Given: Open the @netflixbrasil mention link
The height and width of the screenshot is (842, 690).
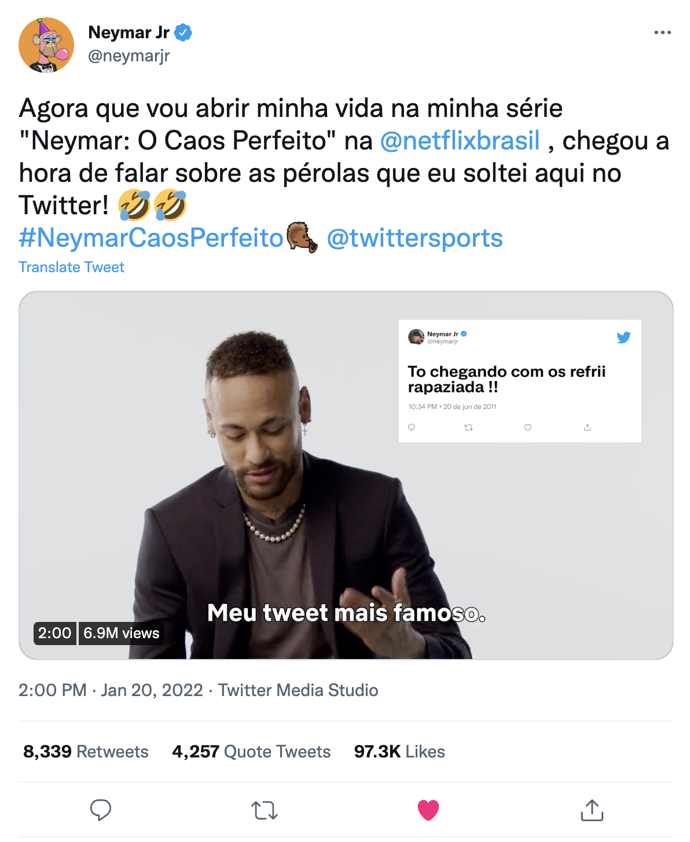Looking at the screenshot, I should coord(460,141).
